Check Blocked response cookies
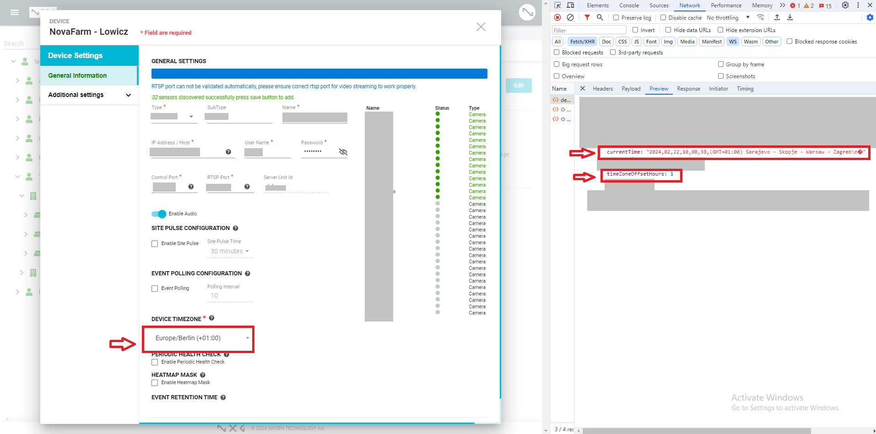 [x=789, y=41]
